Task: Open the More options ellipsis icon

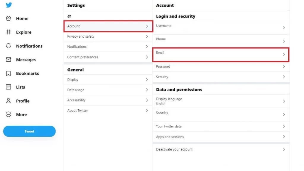Action: 9,114
